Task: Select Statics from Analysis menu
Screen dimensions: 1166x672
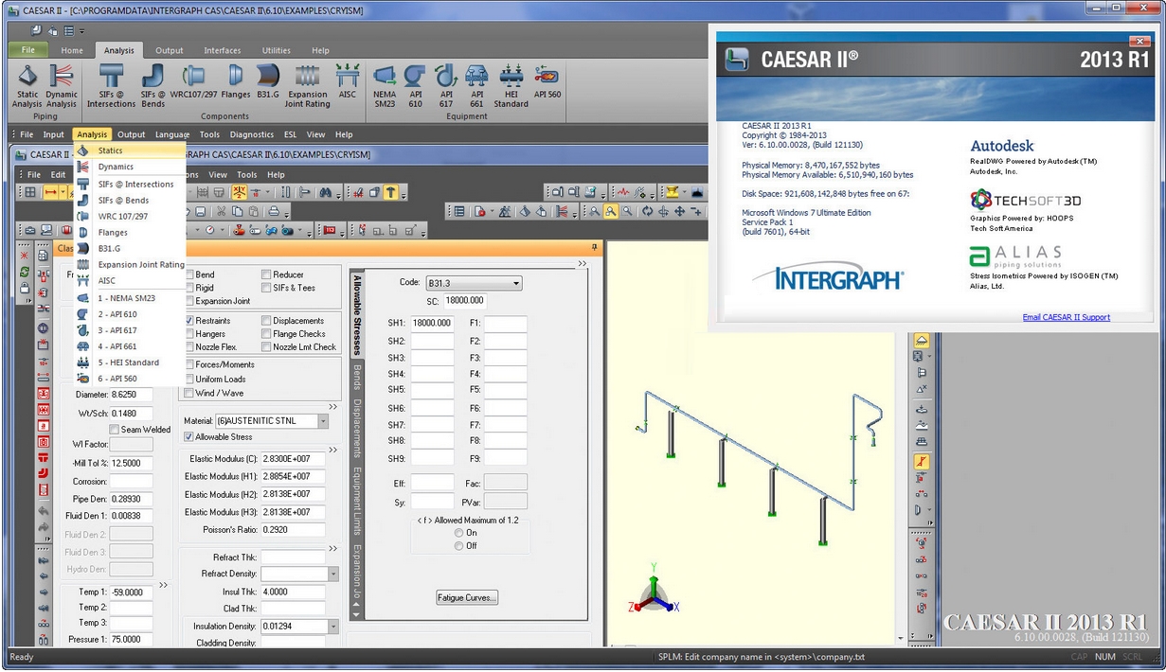Action: pos(131,150)
